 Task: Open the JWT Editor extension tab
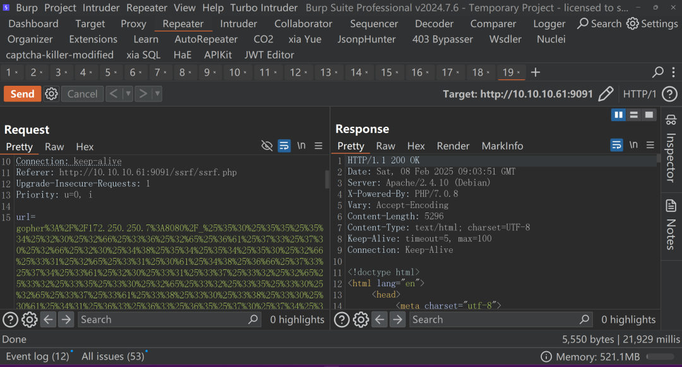[269, 55]
